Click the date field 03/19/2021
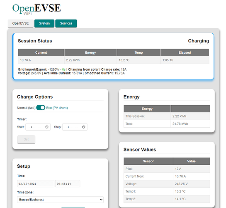 (x=36, y=183)
